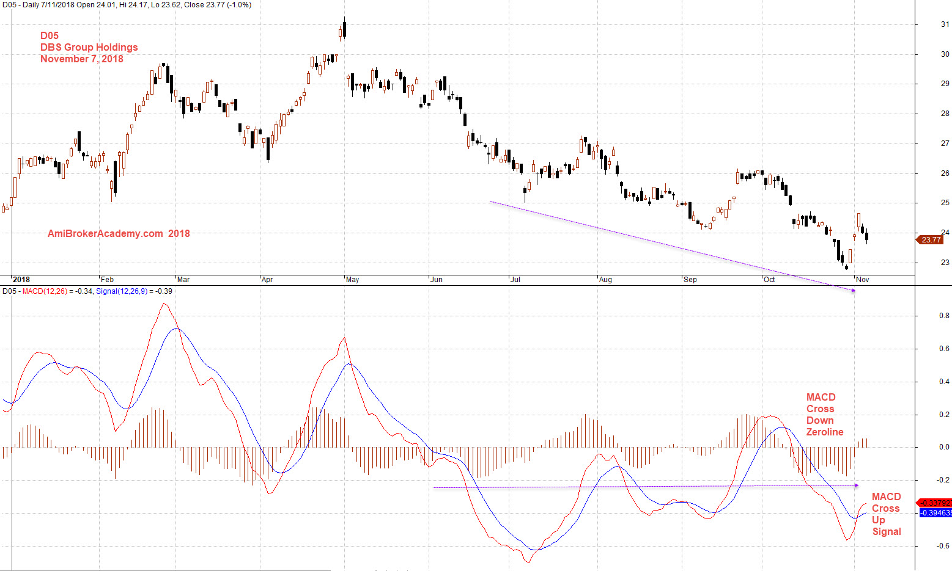Screen dimensions: 952x571
Task: Click the 'May' label on time axis
Action: click(x=352, y=280)
